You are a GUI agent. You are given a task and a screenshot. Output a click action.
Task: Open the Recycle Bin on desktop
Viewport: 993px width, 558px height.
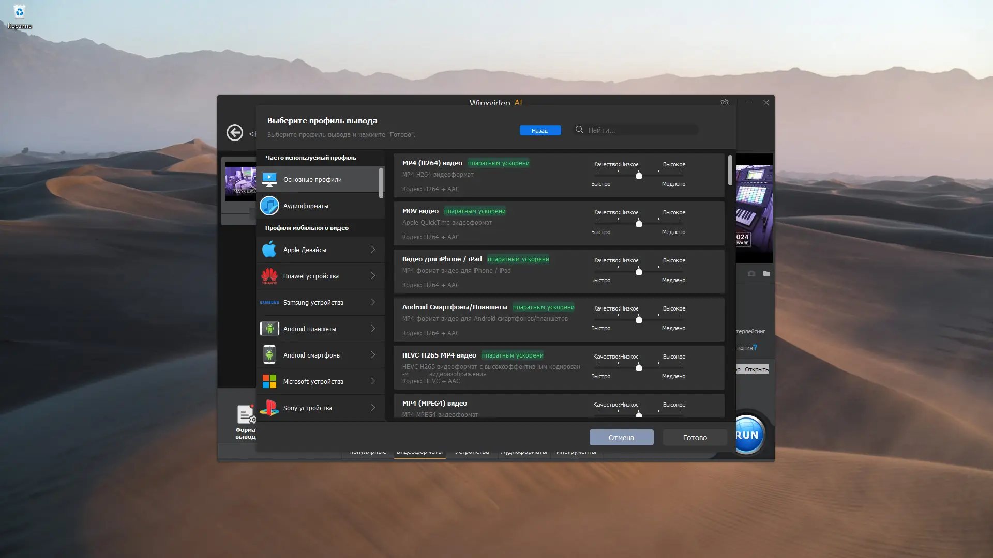click(19, 12)
